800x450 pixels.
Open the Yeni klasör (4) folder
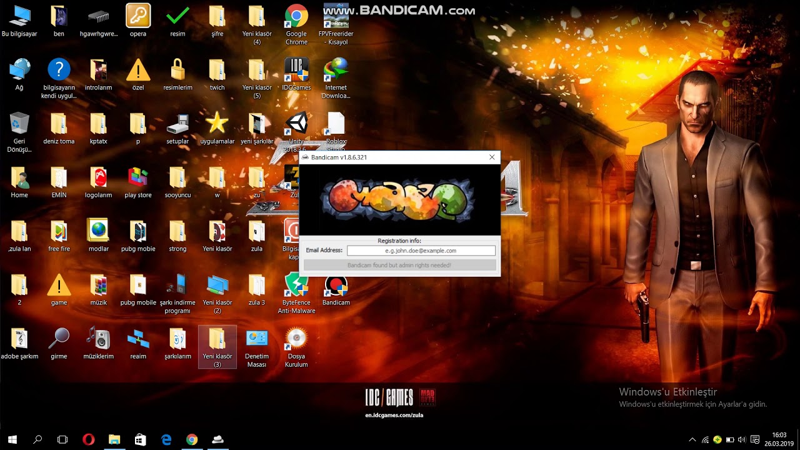257,16
